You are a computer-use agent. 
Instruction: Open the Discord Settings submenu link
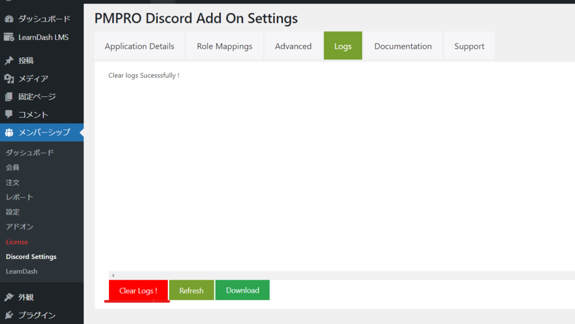coord(31,257)
